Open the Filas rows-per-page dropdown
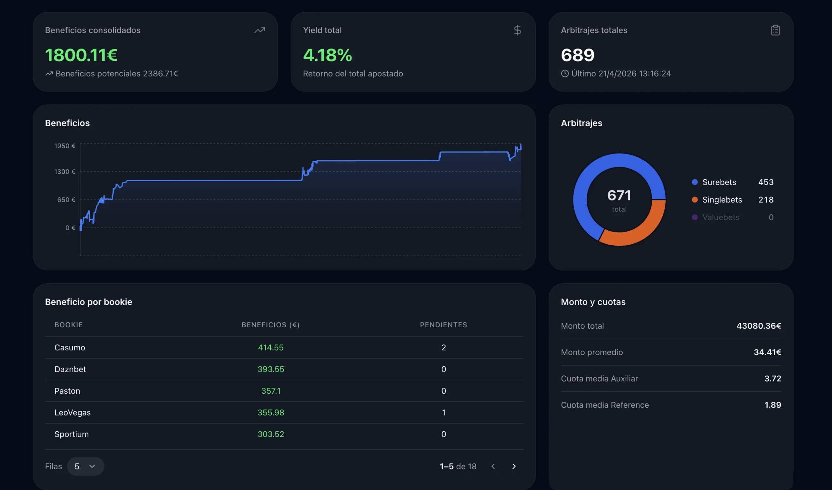832x490 pixels. pos(85,466)
